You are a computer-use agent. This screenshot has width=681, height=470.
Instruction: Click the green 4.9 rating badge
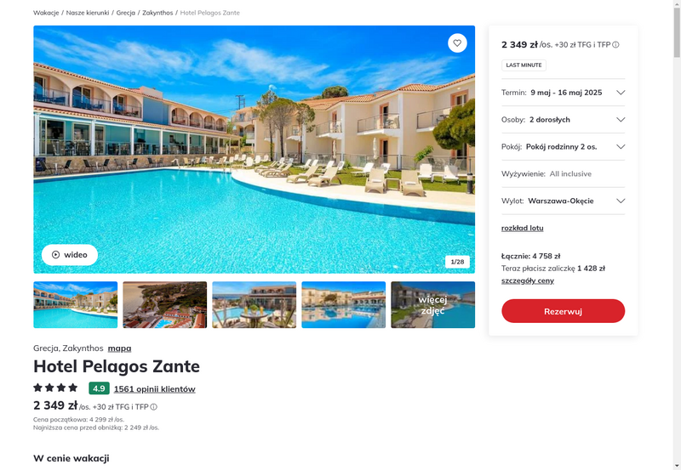[x=99, y=388]
